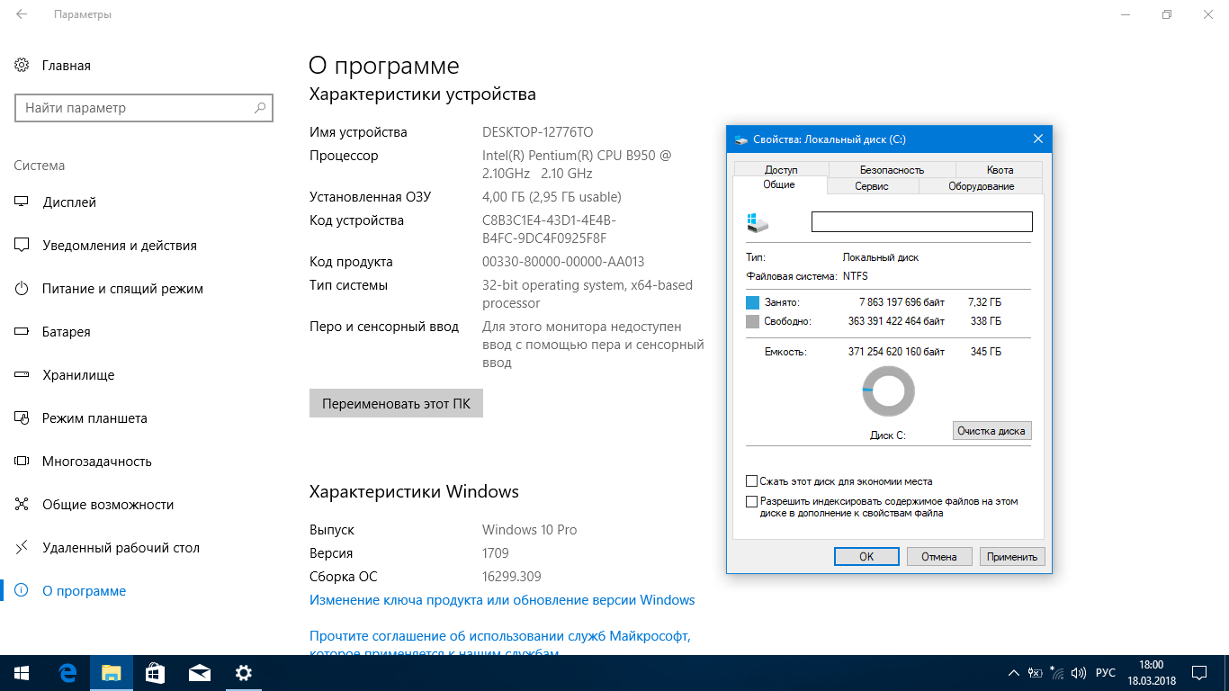Image resolution: width=1229 pixels, height=691 pixels.
Task: Click the edition value Windows 10 Pro
Action: coord(530,530)
